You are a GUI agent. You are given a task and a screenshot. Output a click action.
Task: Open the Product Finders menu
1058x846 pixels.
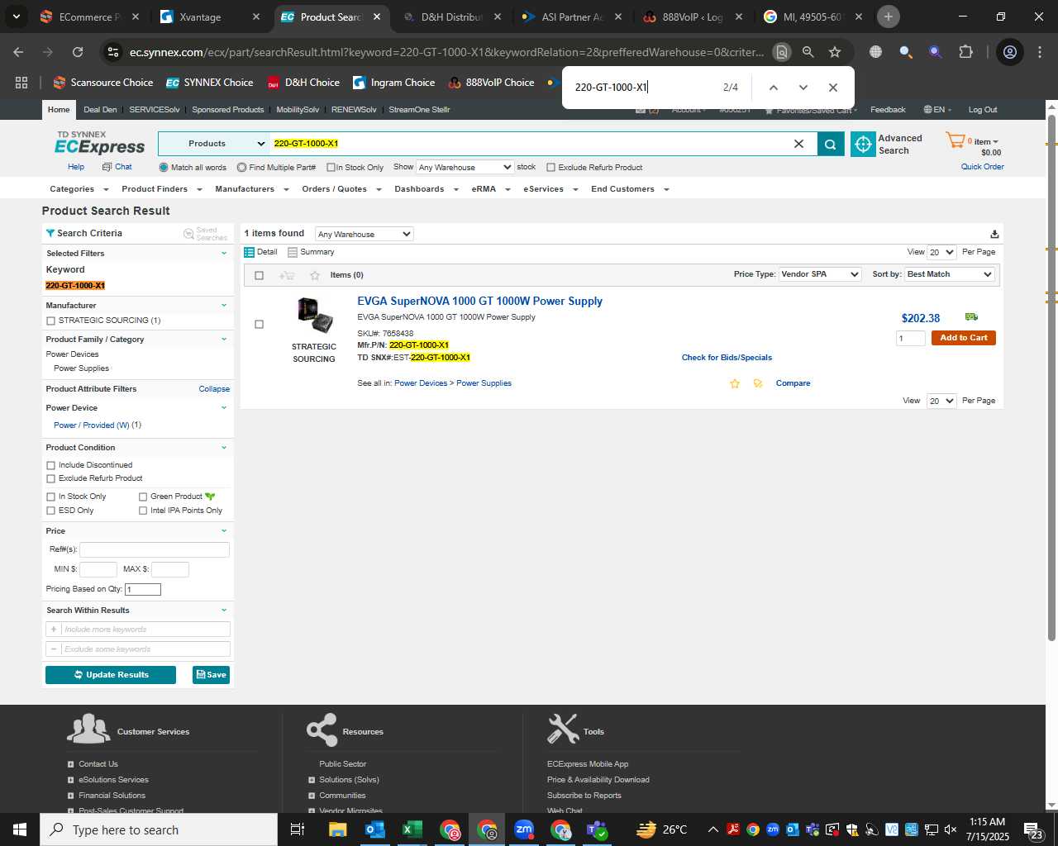coord(161,189)
